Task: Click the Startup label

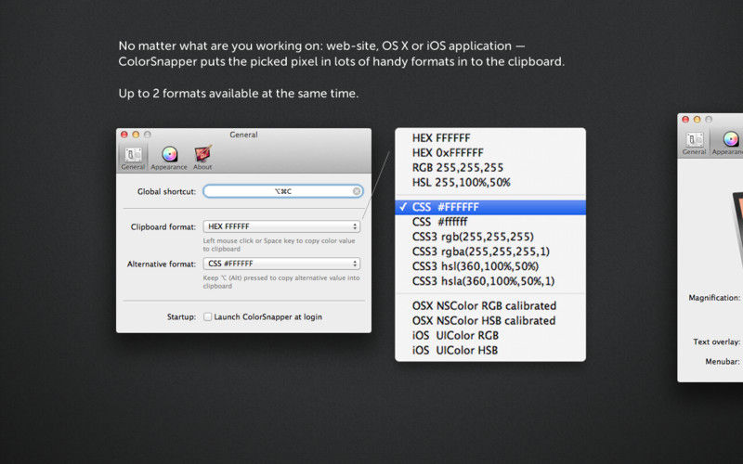Action: tap(181, 316)
